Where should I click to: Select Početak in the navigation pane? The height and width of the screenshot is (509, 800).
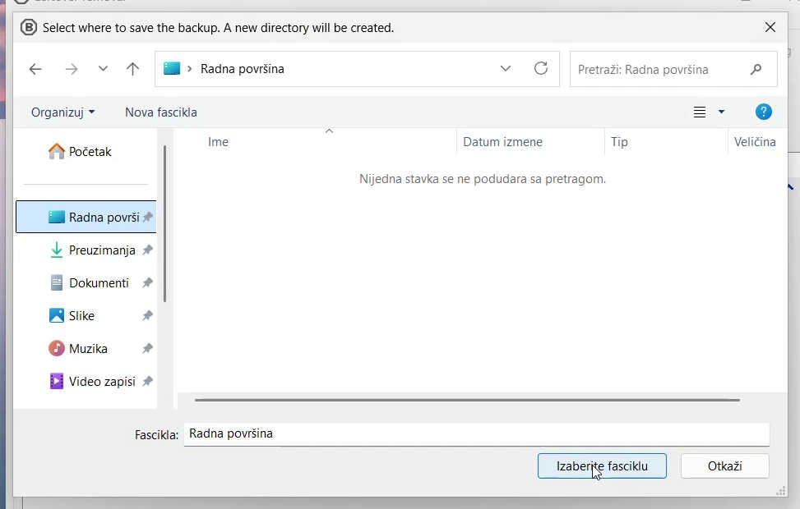[x=90, y=152]
